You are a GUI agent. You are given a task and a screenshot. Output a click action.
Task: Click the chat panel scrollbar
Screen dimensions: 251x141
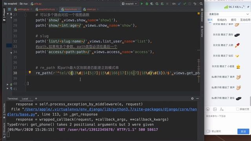(x=250, y=101)
